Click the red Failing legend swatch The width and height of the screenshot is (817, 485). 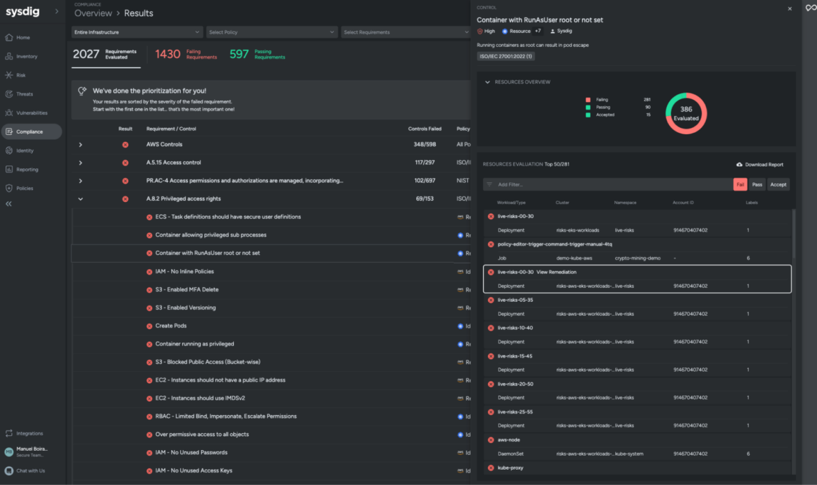click(x=588, y=100)
